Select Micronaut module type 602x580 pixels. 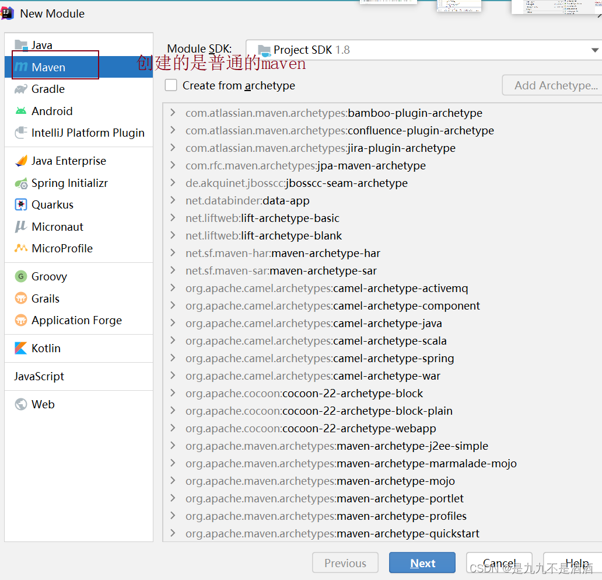79,227
